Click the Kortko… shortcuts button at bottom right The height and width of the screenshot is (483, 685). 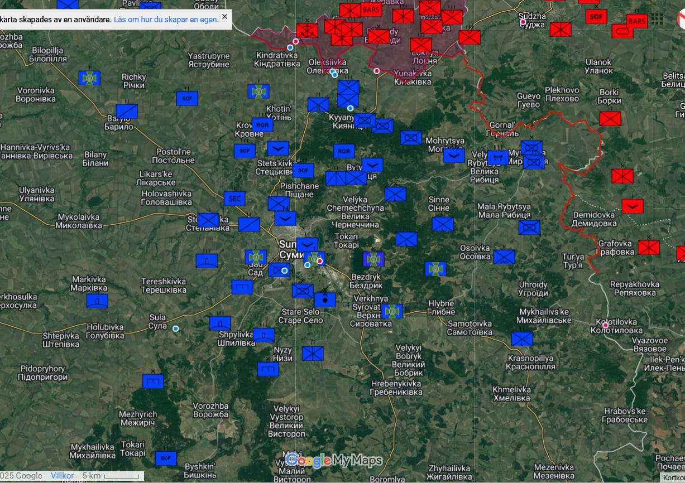[x=673, y=477]
